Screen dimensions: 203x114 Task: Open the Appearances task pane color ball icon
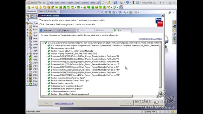(174, 38)
